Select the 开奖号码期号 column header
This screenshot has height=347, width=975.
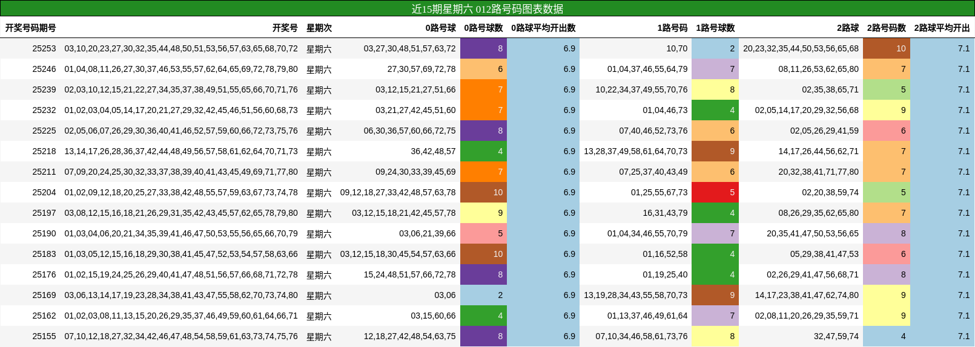pos(31,28)
